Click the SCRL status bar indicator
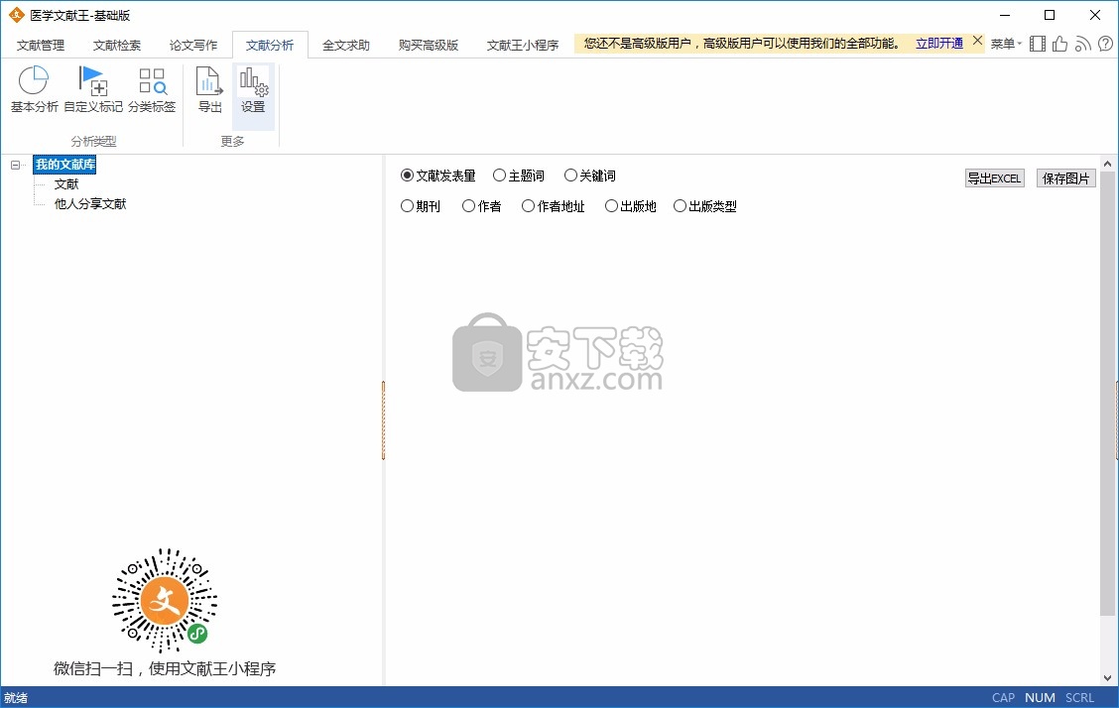 (x=1079, y=698)
